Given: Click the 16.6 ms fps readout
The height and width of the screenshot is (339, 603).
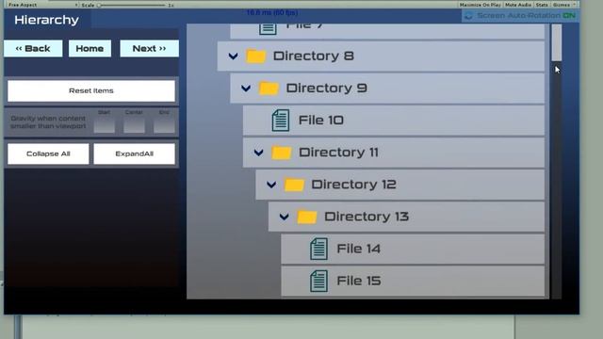Looking at the screenshot, I should click(x=272, y=12).
